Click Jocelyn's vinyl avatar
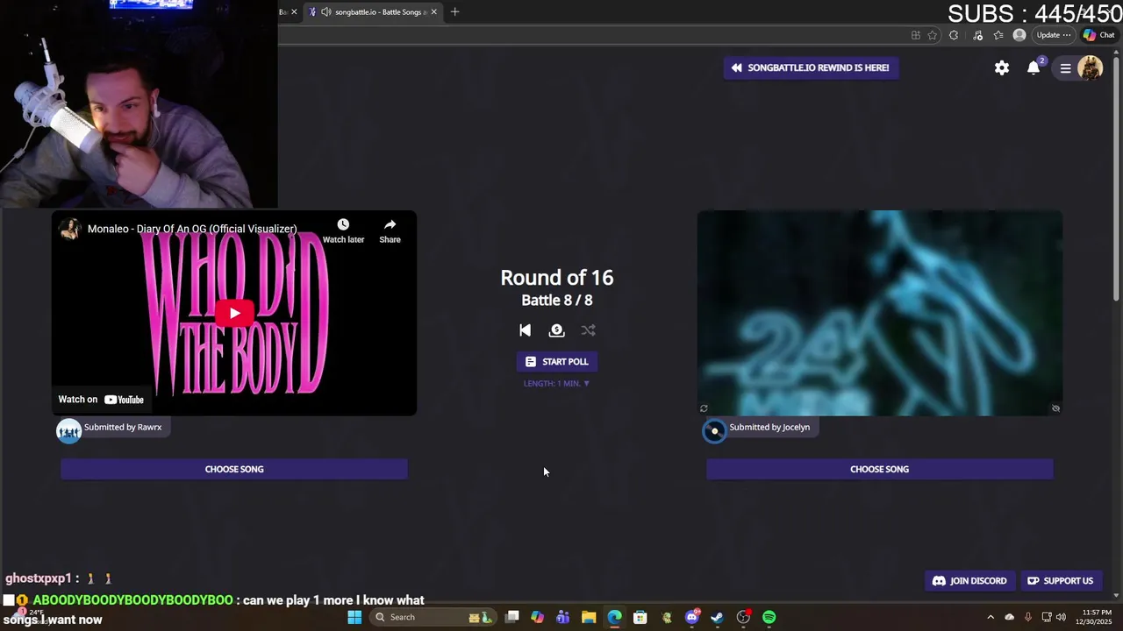The height and width of the screenshot is (631, 1123). 714,431
